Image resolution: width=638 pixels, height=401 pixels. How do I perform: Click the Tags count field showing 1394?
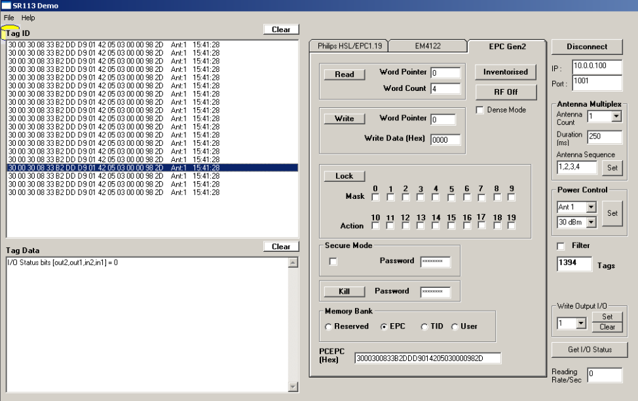coord(574,264)
